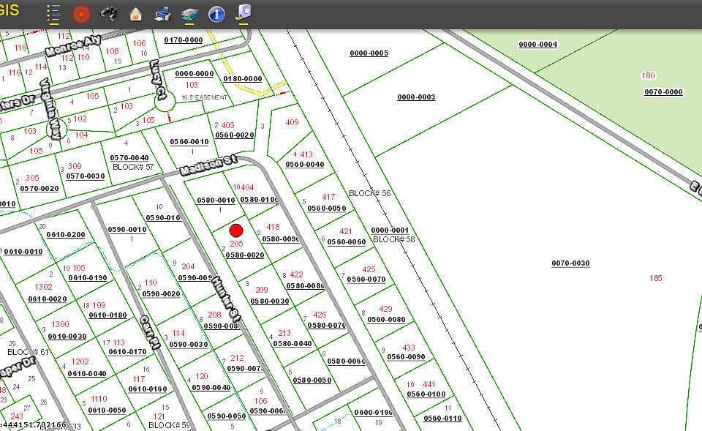Click parcel label 0610-0190
Viewport: 702px width, 431px height.
pos(88,278)
